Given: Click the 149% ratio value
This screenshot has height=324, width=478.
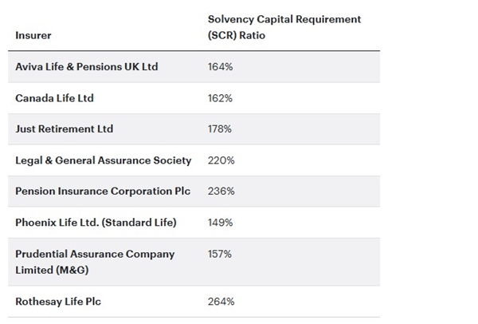Looking at the screenshot, I should (x=220, y=223).
